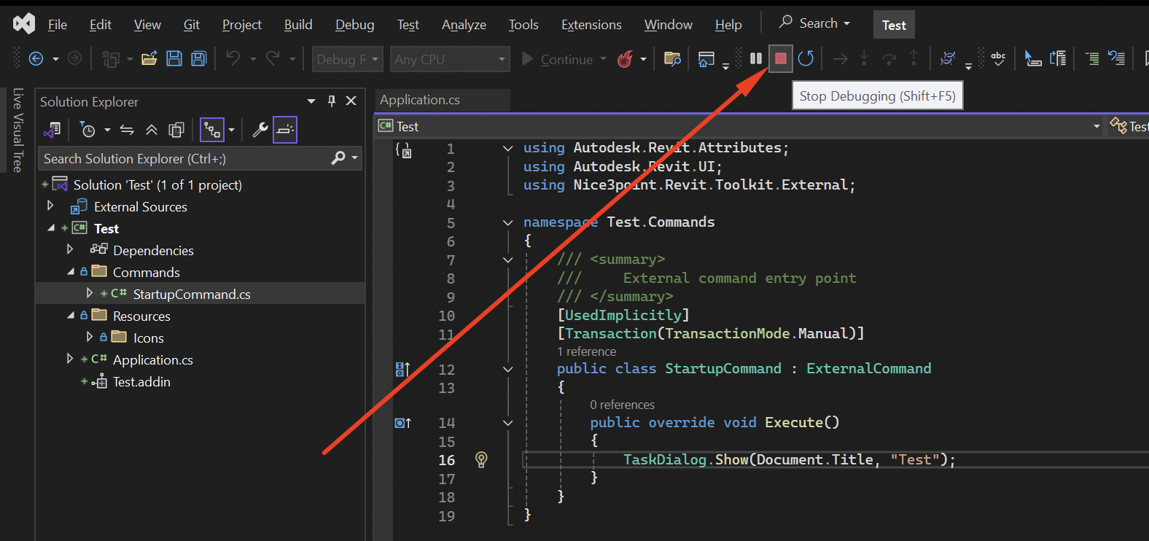
Task: Switch to the Application.cs editor tab
Action: [x=420, y=100]
